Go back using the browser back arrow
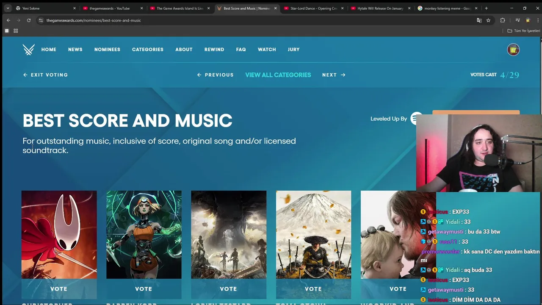Viewport: 542px width, 305px height. [x=8, y=20]
